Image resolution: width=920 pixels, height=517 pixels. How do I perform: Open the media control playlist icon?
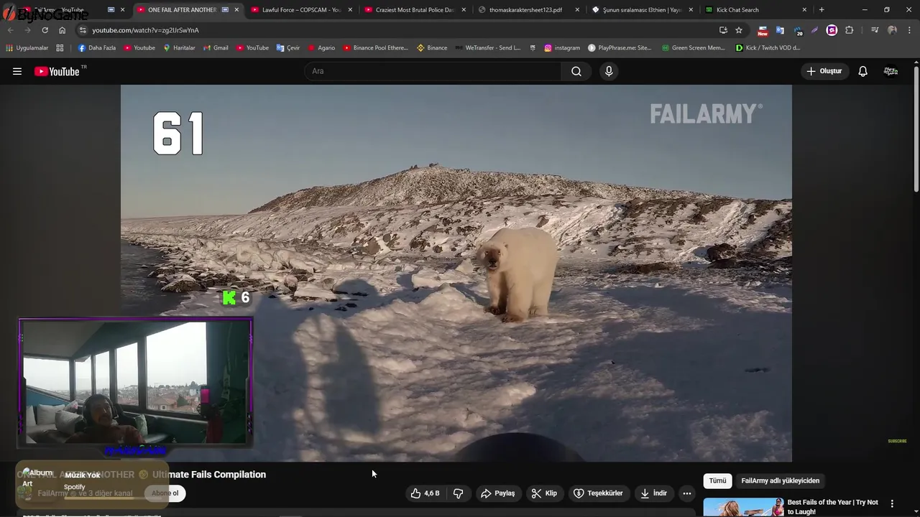pyautogui.click(x=875, y=30)
